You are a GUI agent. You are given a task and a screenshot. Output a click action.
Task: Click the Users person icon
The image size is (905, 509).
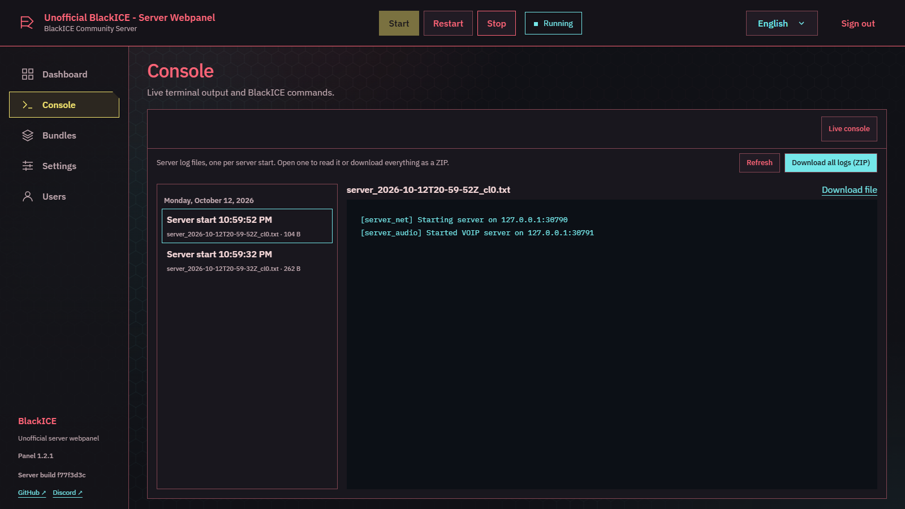28,196
